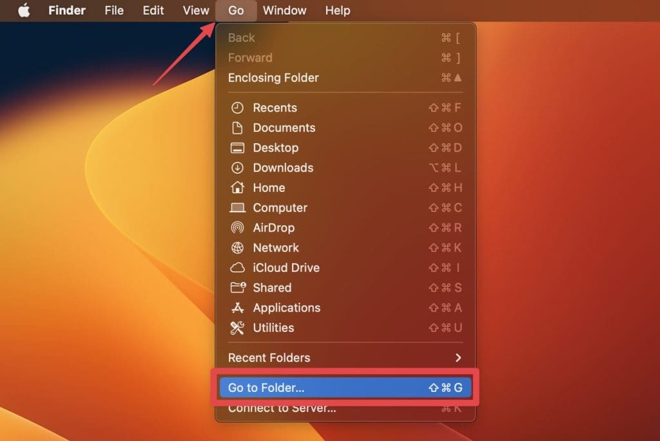660x441 pixels.
Task: Choose Connect to Server…
Action: [x=345, y=407]
